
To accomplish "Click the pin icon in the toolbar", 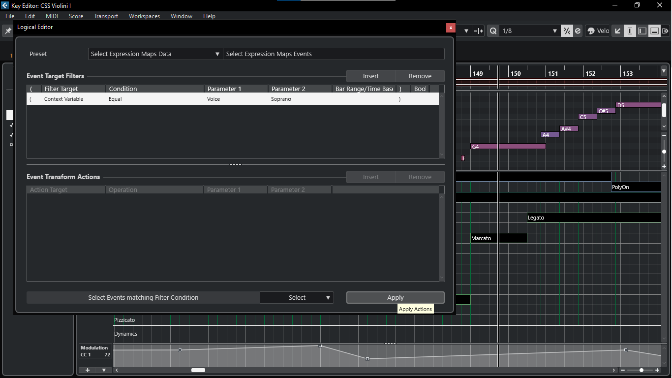I will [8, 31].
